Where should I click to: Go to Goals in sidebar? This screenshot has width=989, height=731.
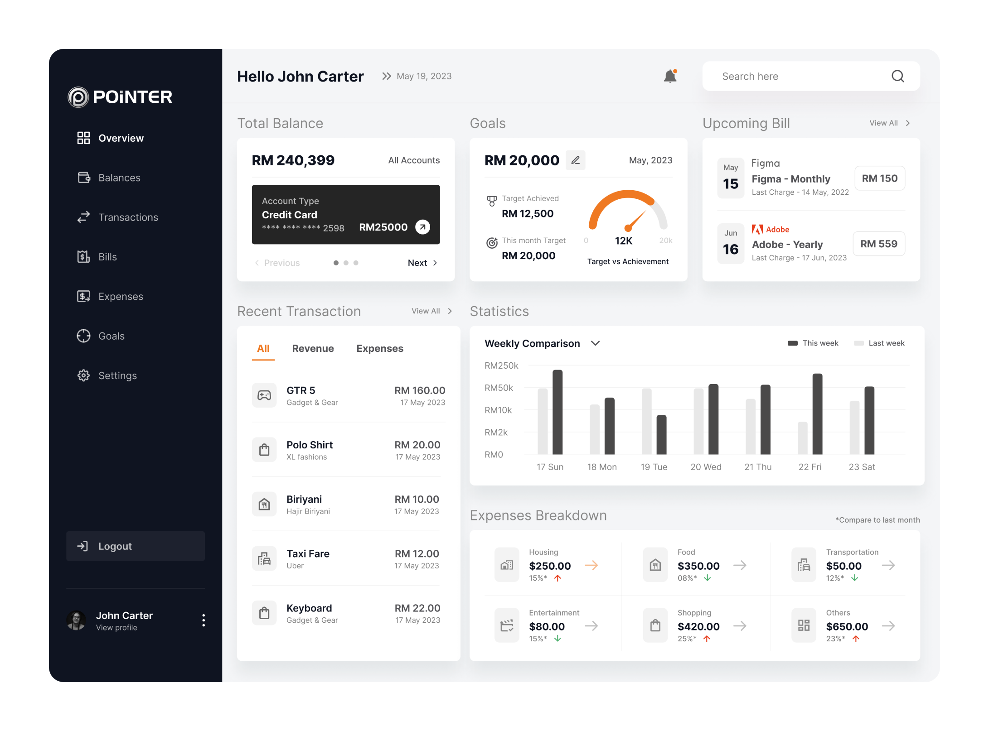point(111,336)
